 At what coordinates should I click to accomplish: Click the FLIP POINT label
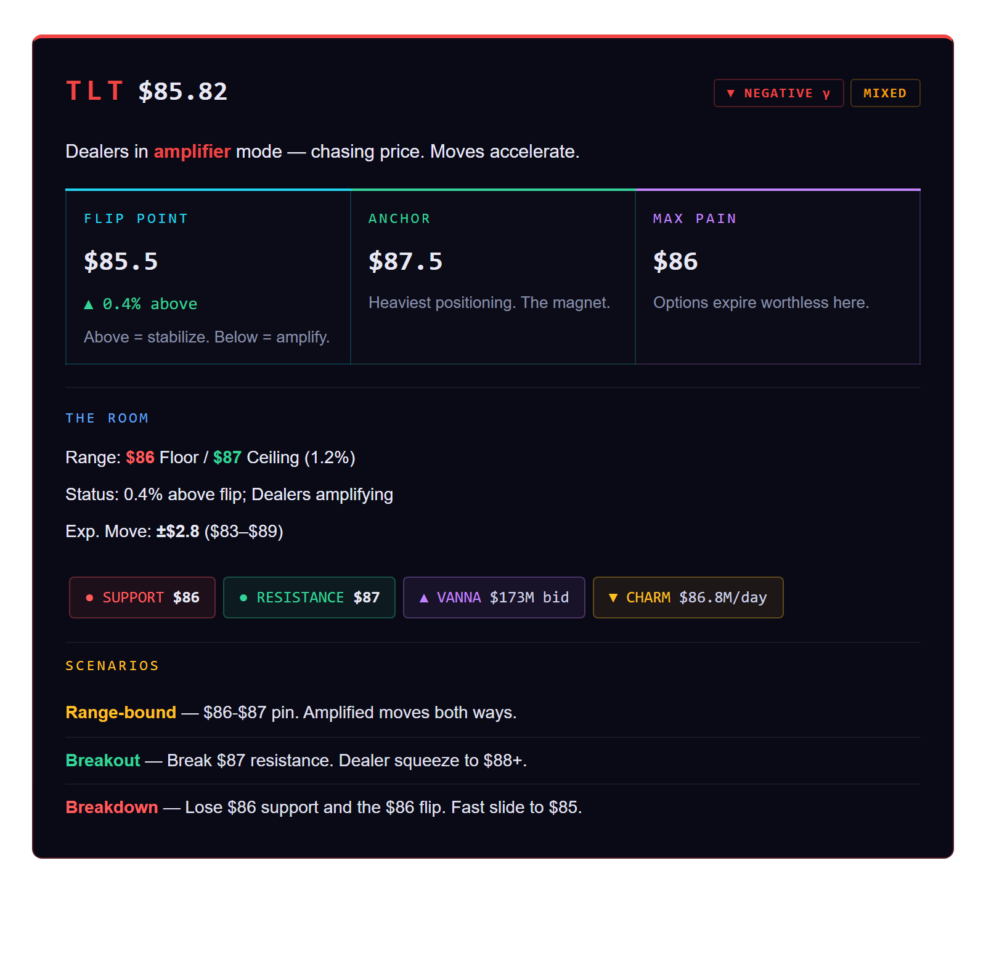(x=136, y=219)
